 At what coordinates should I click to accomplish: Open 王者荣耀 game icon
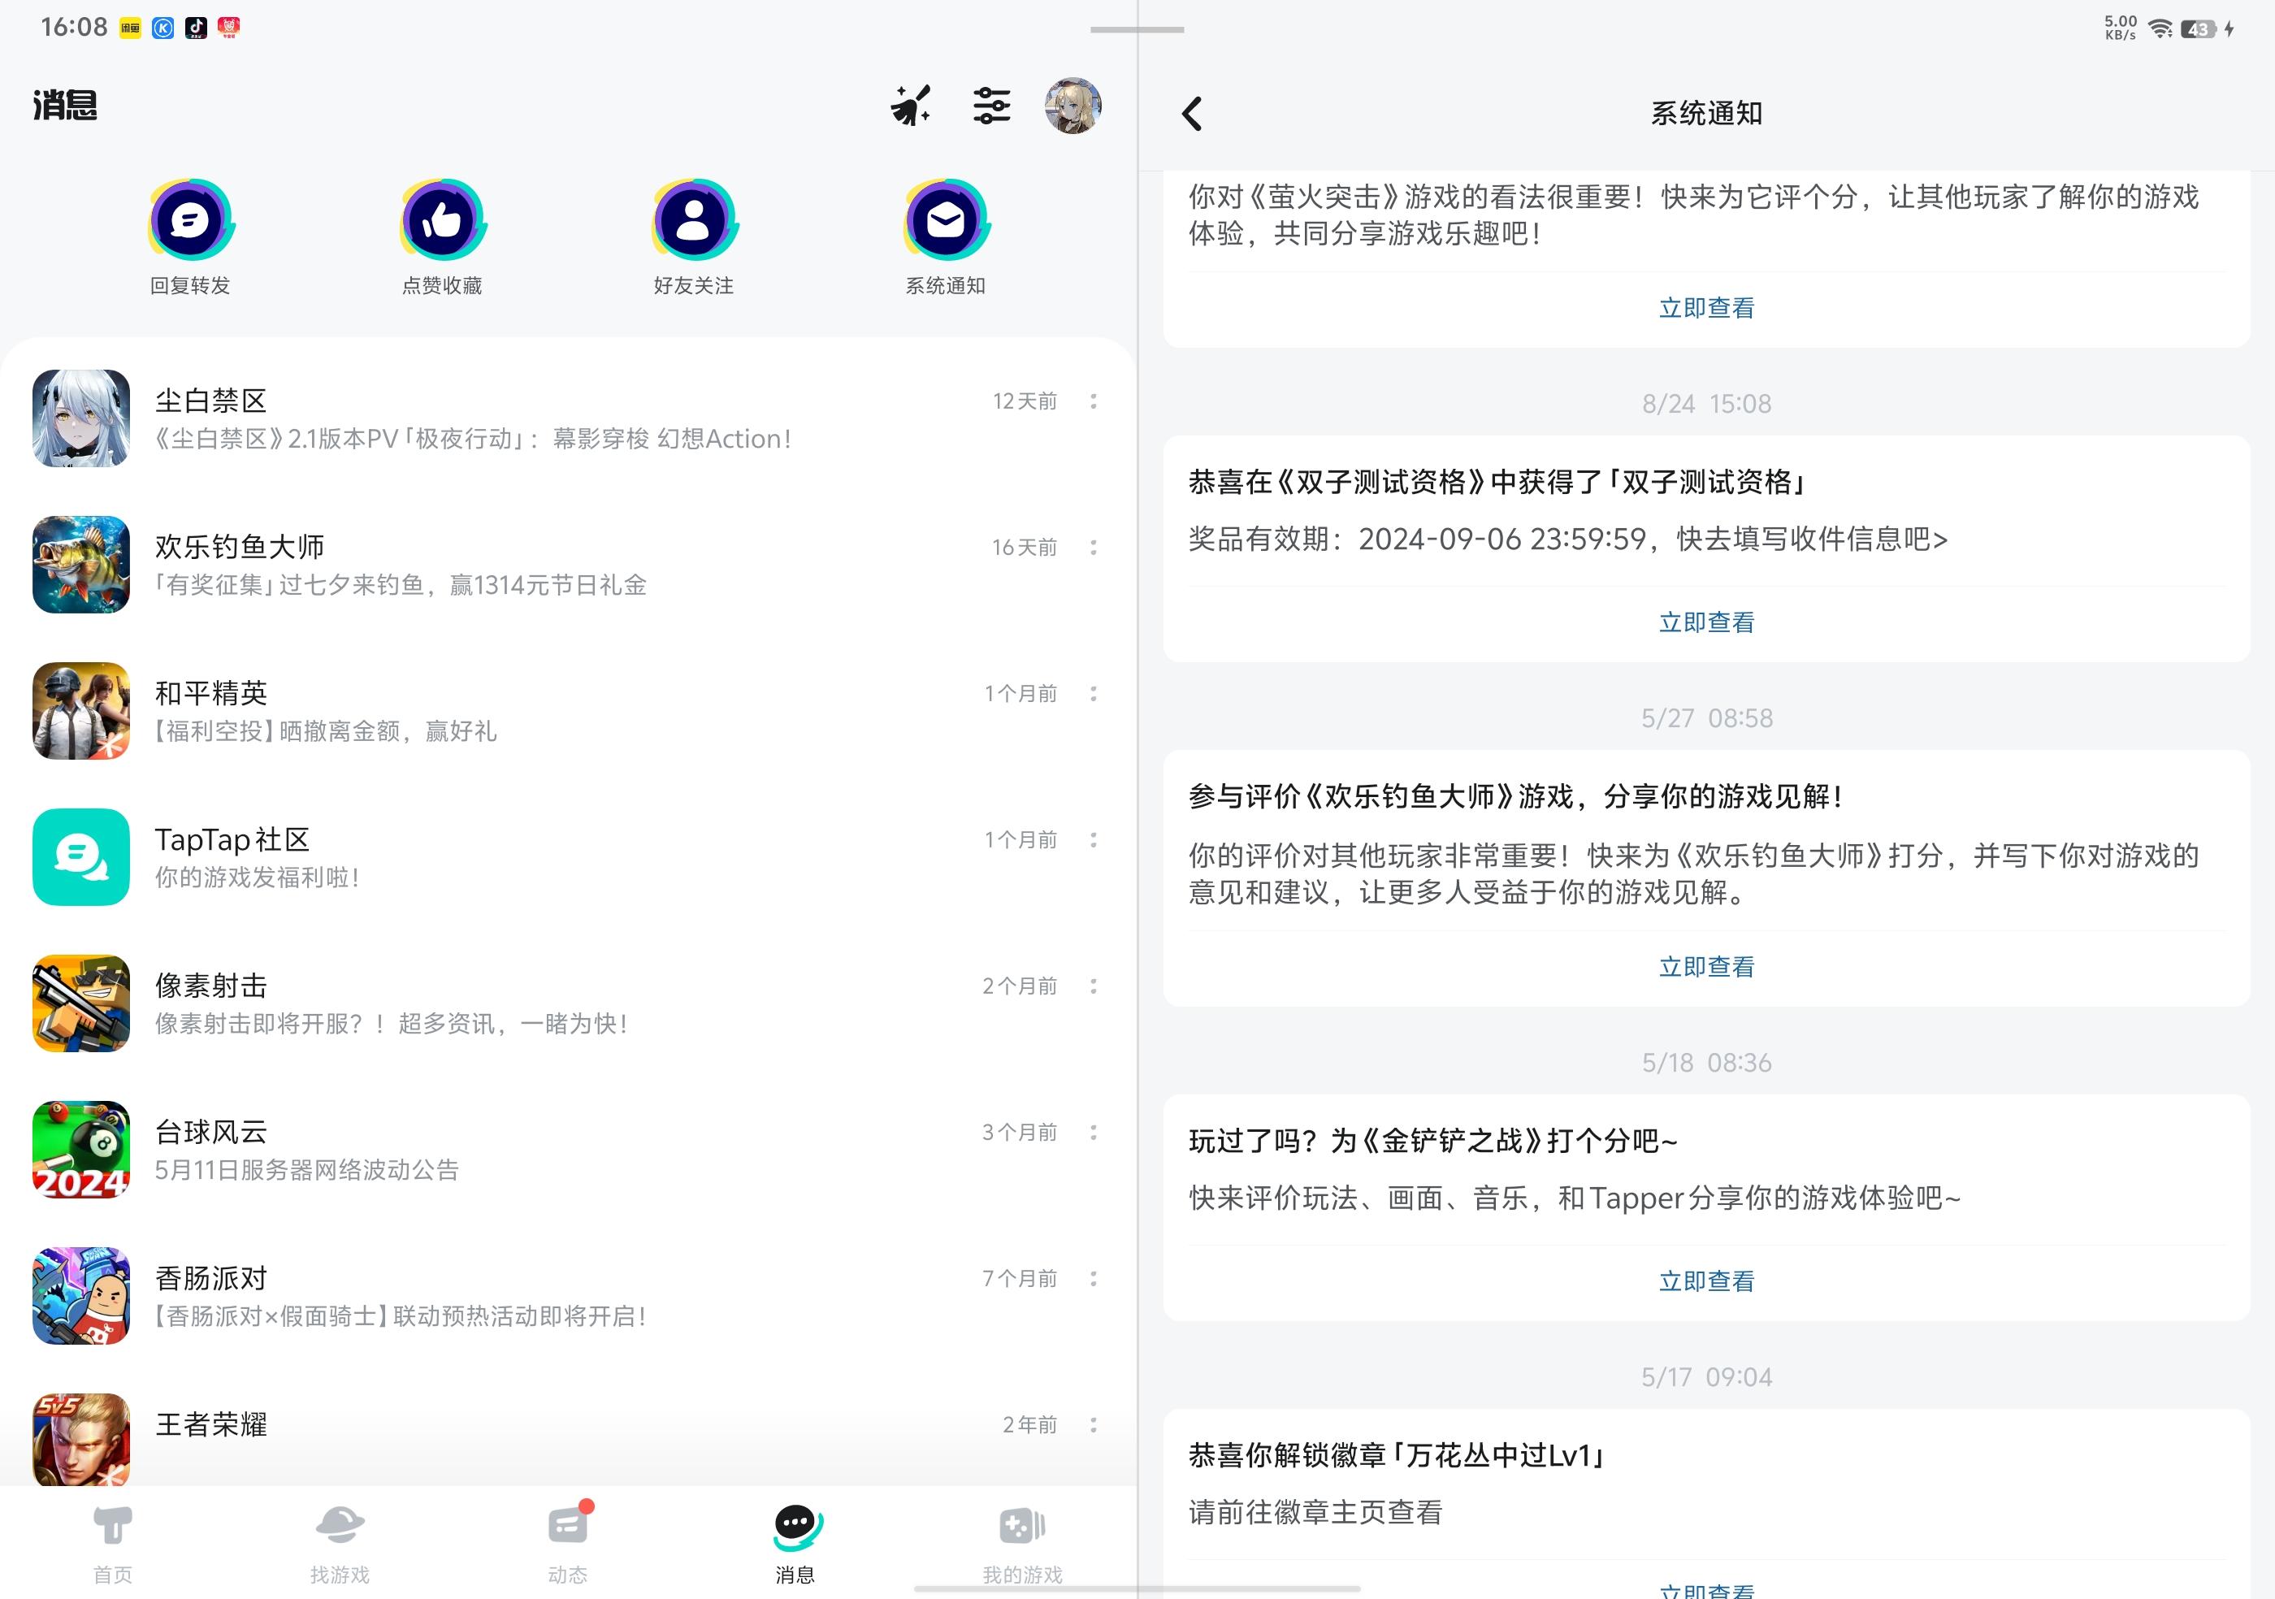81,1440
